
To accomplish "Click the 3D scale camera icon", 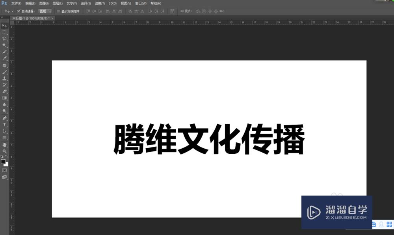I will 222,11.
